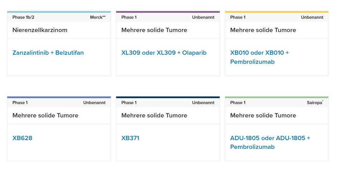Screen dimensions: 339x175
Task: Select the Phase 1b/2 label
Action: point(23,17)
